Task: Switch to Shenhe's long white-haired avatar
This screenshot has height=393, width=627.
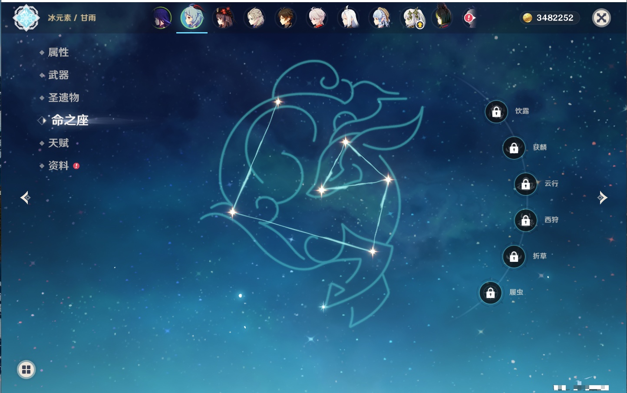Action: coord(349,18)
